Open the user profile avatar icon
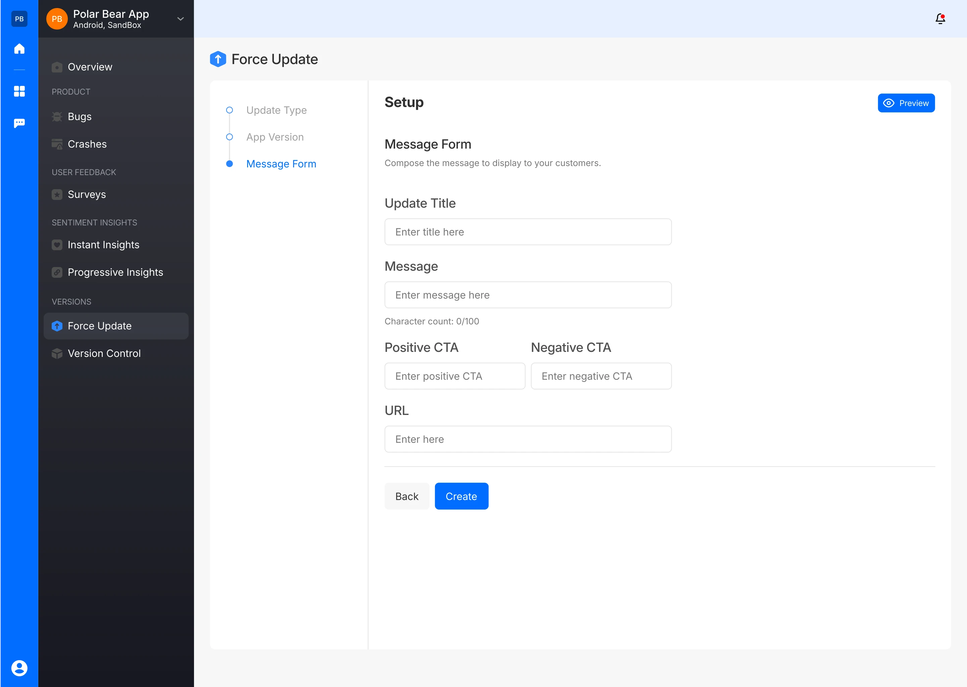967x687 pixels. coord(19,668)
